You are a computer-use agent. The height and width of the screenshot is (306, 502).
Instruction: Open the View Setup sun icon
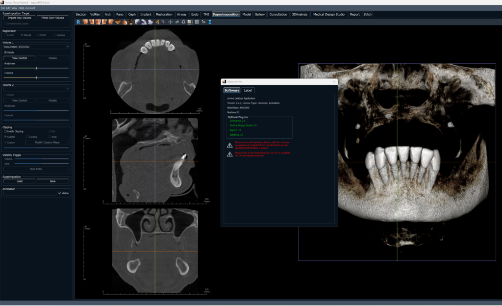(183, 22)
